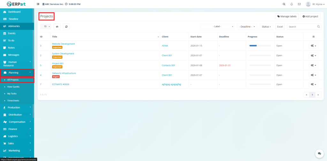Click the refresh table icon button
The width and height of the screenshot is (327, 161).
coord(66,27)
